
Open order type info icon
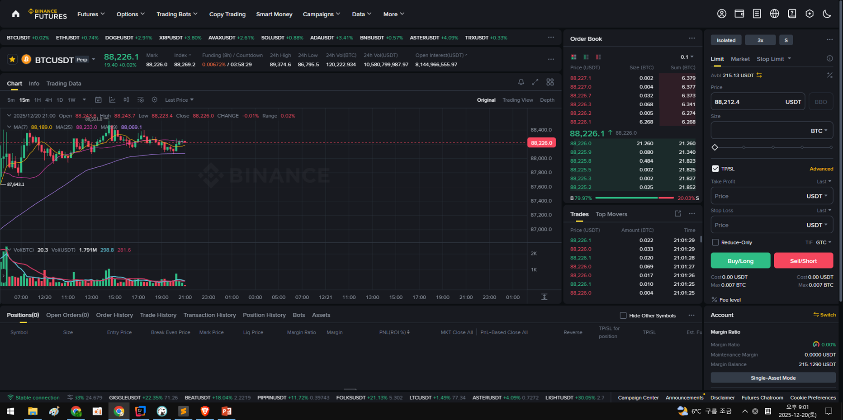tap(829, 59)
